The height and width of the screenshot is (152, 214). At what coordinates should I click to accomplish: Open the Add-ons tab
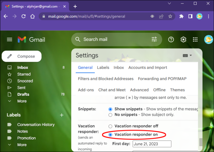[x=86, y=90]
